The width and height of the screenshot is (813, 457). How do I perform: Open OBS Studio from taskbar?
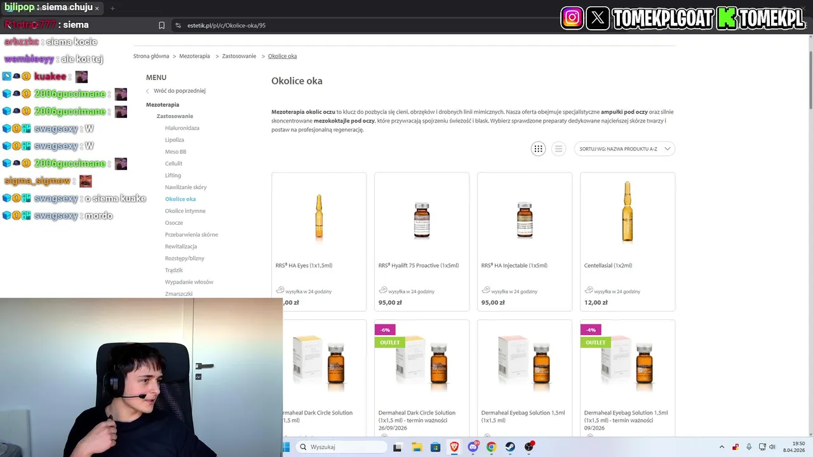coord(529,447)
